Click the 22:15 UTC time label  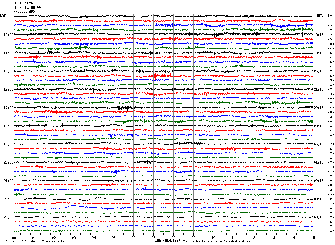[x=319, y=108]
